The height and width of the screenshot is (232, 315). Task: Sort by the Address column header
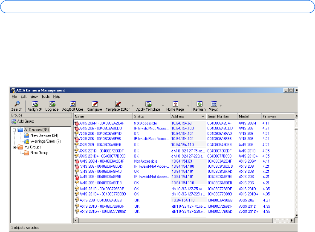(x=188, y=116)
